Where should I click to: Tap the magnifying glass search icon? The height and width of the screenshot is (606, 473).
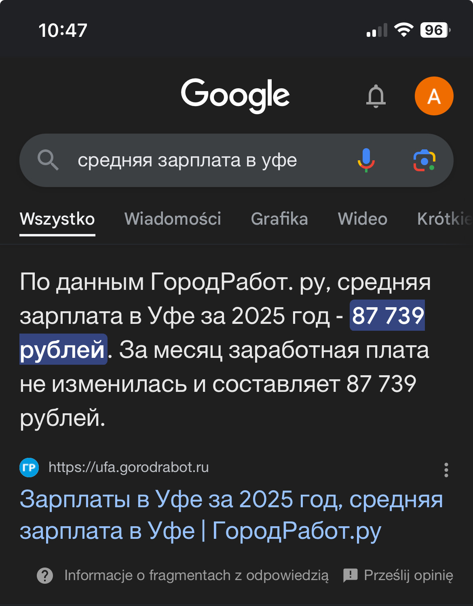click(x=48, y=160)
